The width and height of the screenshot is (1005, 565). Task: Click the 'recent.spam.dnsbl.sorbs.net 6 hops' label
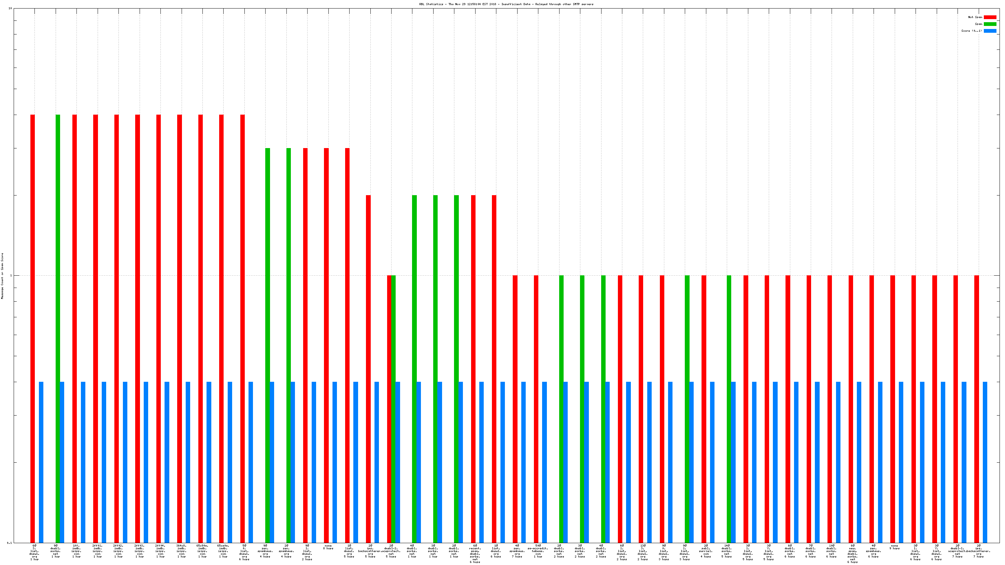[x=475, y=554]
